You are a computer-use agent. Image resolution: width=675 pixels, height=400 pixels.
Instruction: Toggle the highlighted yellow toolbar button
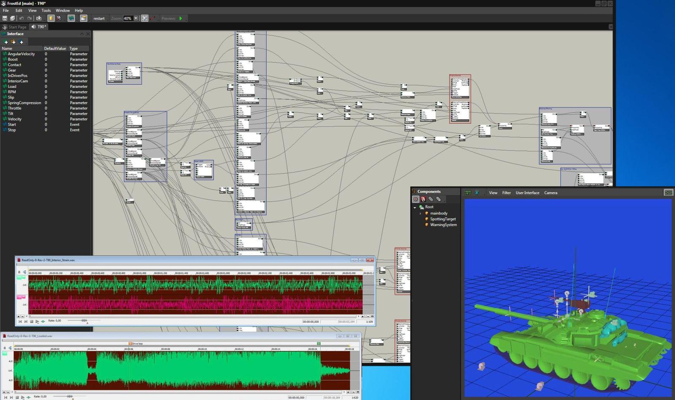(51, 18)
